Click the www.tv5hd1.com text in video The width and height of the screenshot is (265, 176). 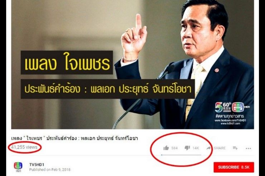click(230, 124)
